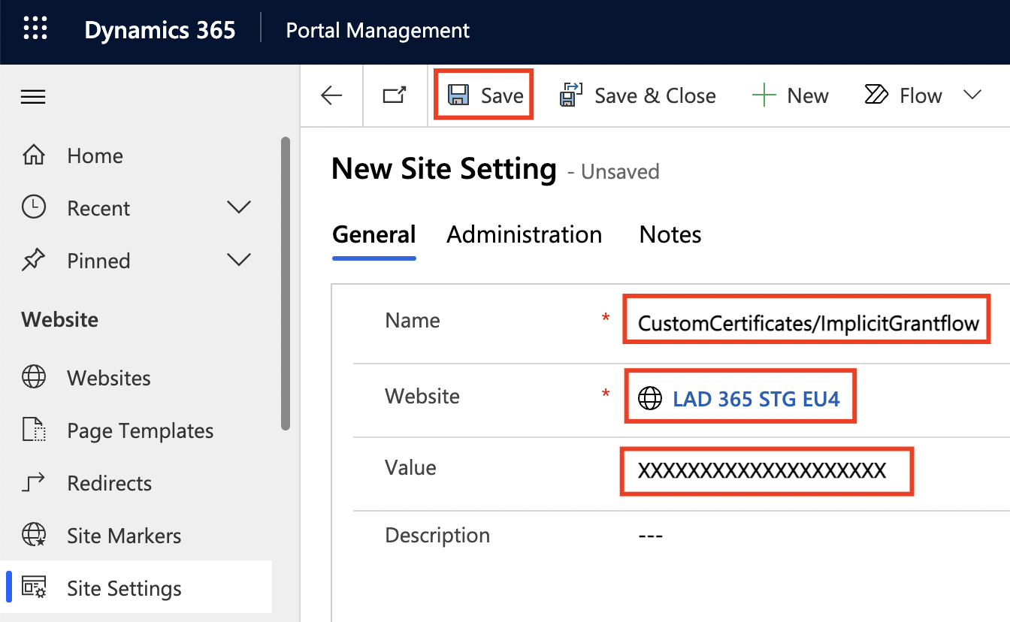Click the Save & Close button label
Viewport: 1010px width, 622px height.
click(x=655, y=95)
